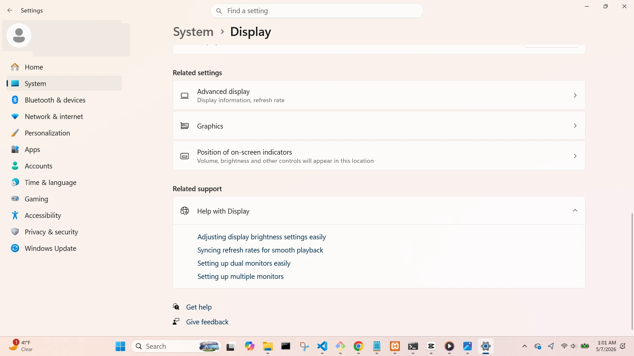Click the Settings gear icon in taskbar

[485, 346]
